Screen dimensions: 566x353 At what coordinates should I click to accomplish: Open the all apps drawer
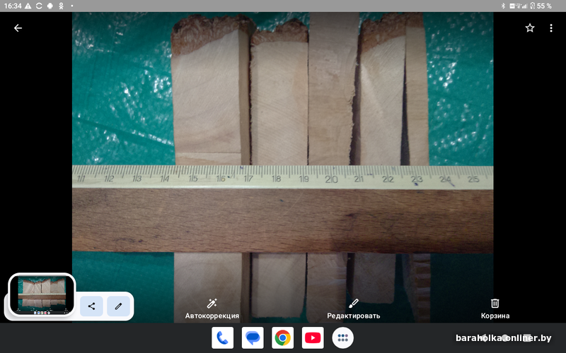342,338
